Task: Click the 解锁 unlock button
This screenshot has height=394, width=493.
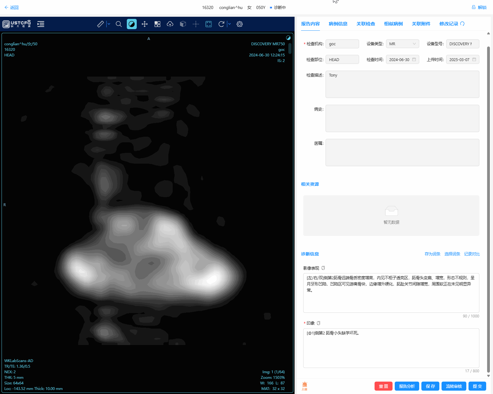Action: 479,7
